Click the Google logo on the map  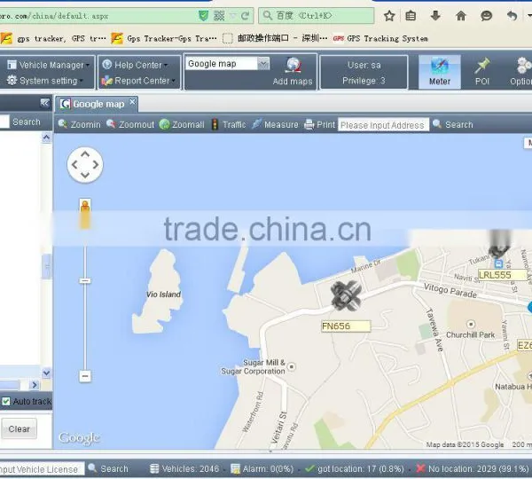coord(79,438)
